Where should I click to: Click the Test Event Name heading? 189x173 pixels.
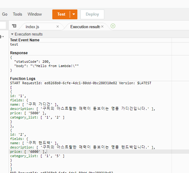coord(25,40)
